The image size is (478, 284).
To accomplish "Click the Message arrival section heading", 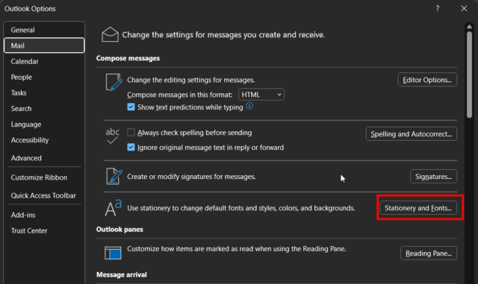I will pos(121,274).
